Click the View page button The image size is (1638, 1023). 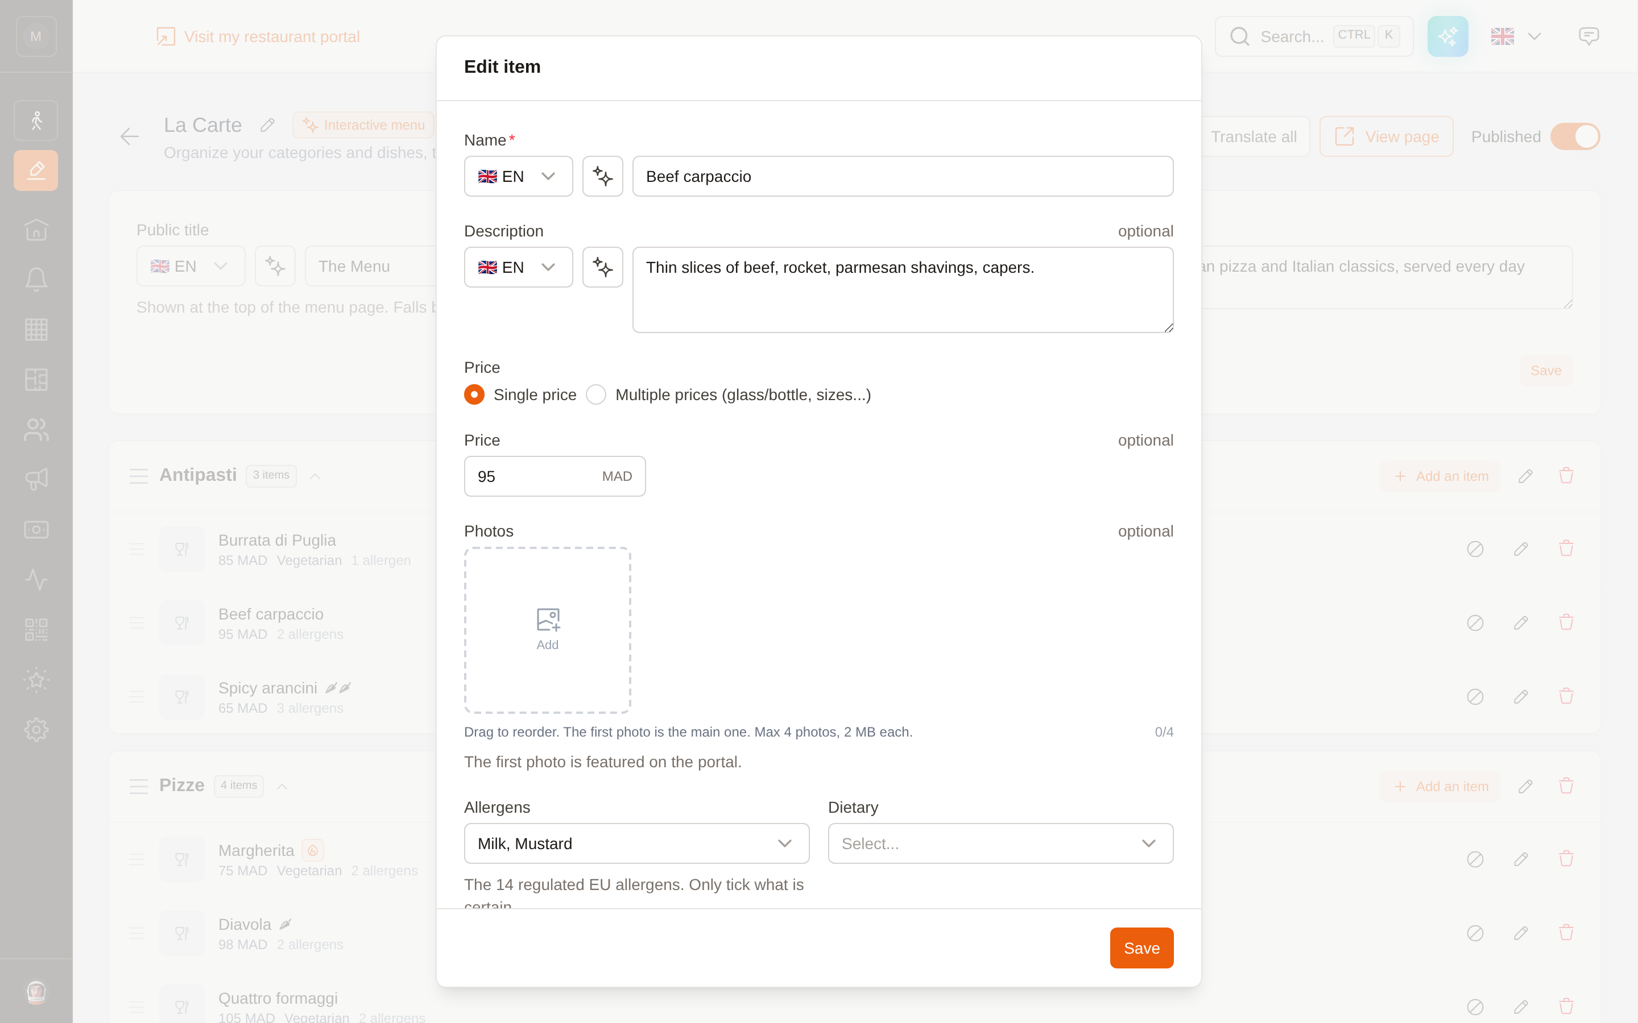point(1386,136)
